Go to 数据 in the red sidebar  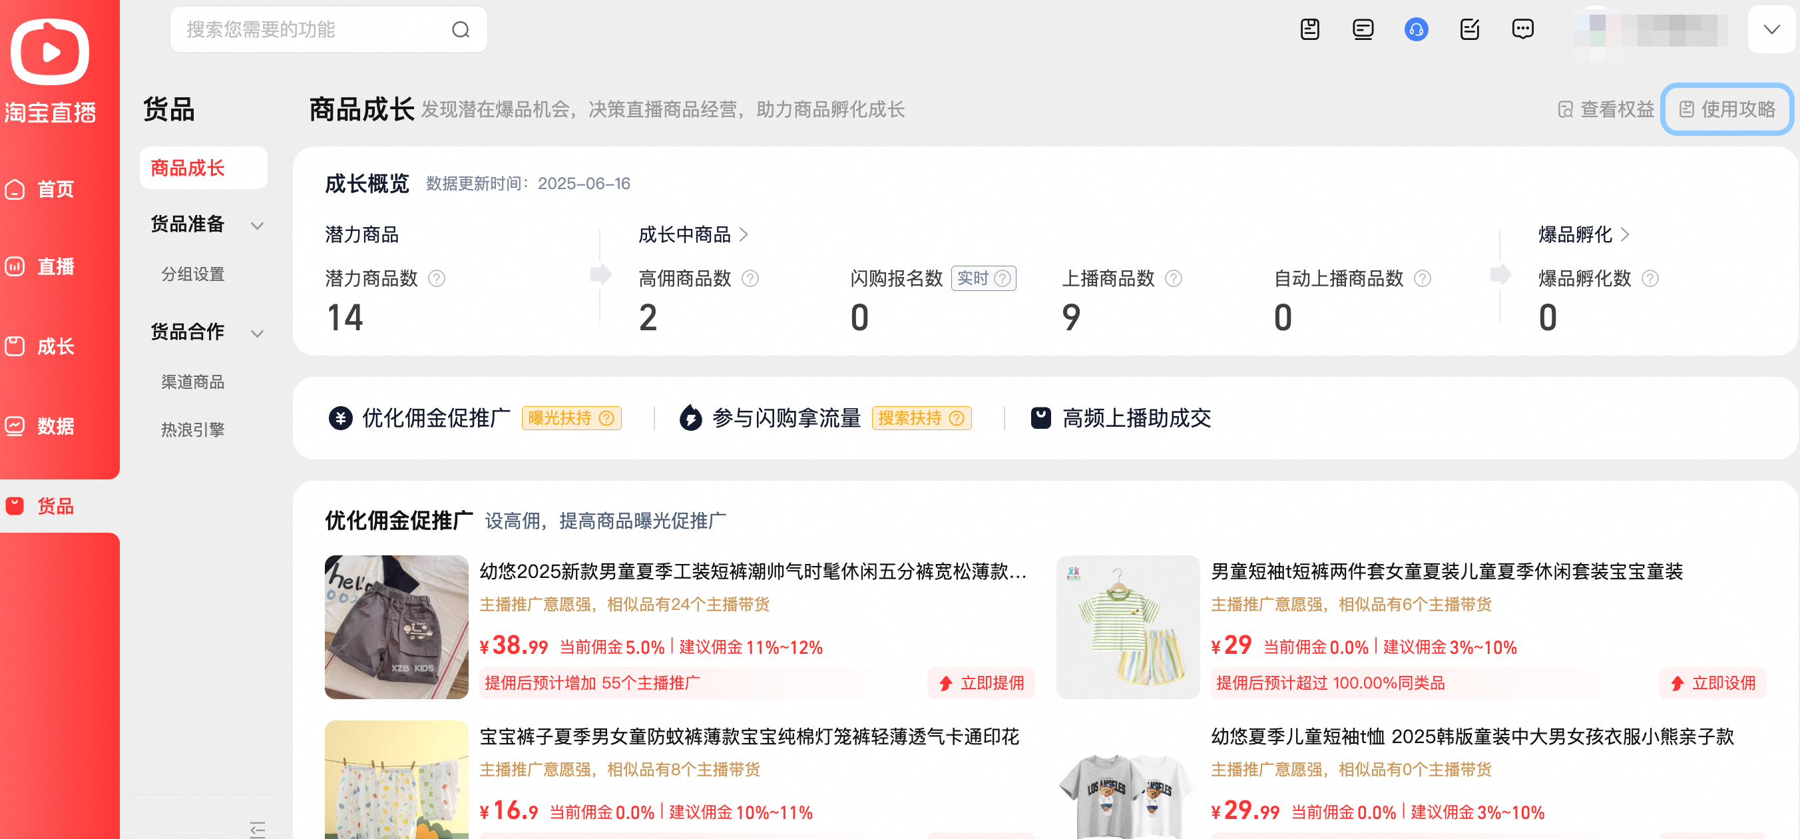tap(40, 425)
